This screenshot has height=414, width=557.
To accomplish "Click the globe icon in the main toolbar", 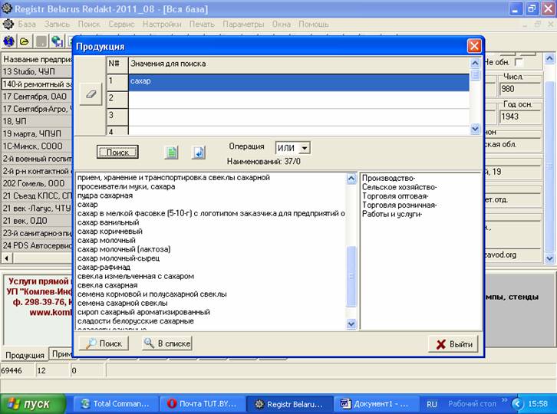I will point(9,41).
